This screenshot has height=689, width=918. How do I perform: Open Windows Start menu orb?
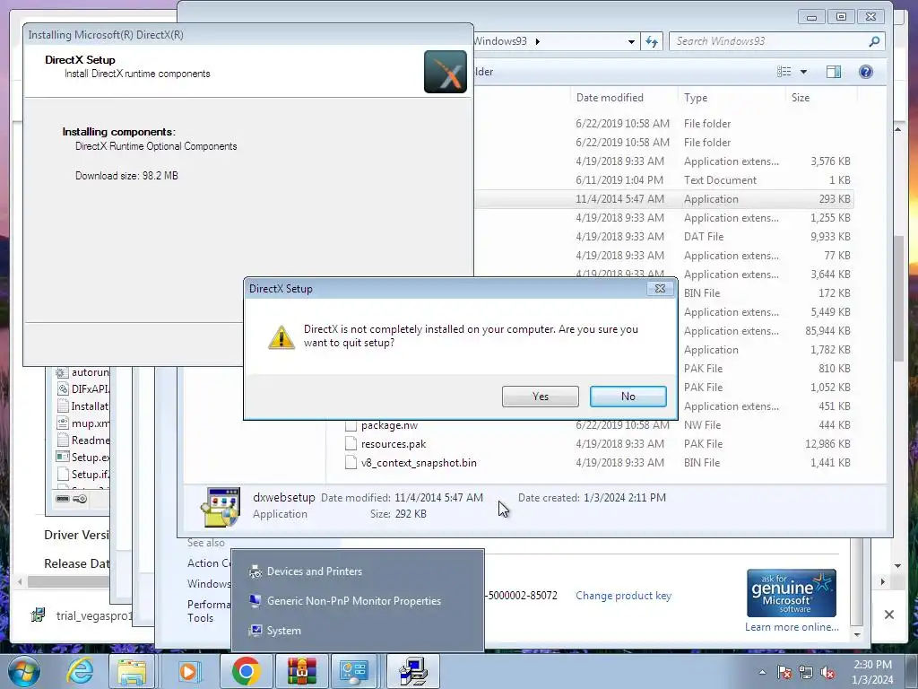(23, 671)
